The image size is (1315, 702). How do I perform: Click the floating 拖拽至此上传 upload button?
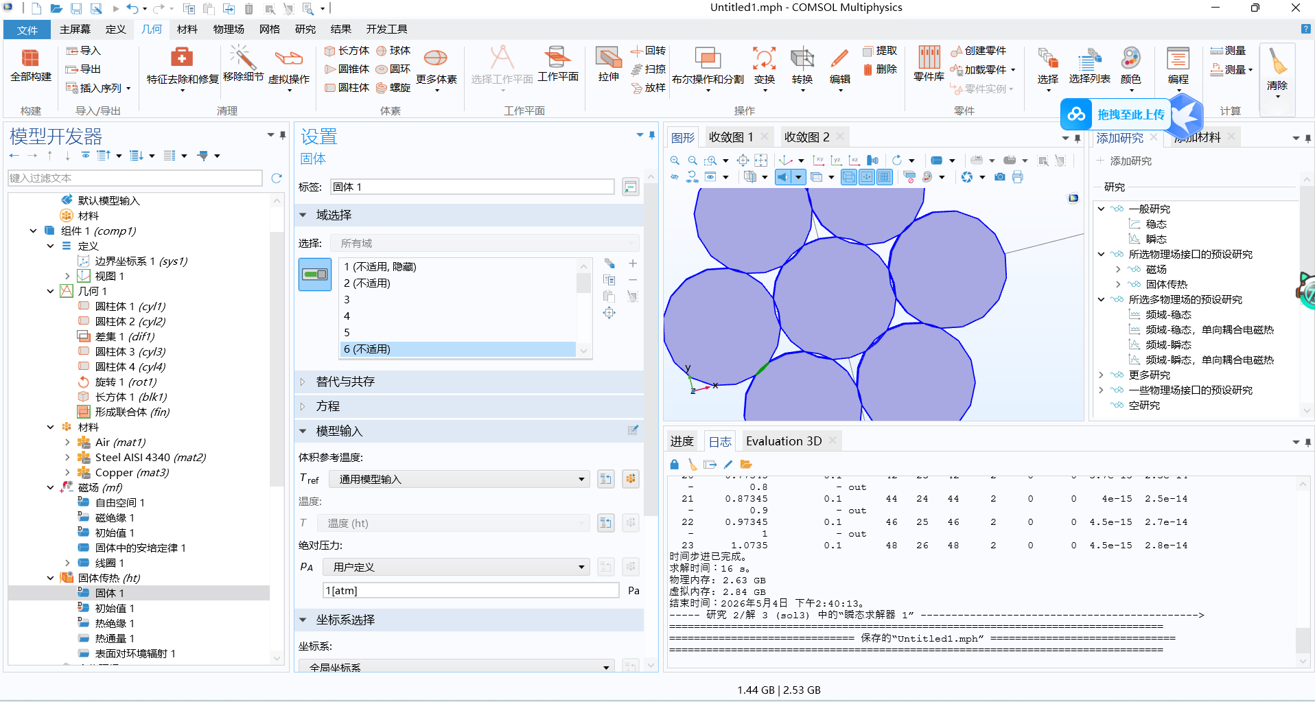pos(1116,114)
